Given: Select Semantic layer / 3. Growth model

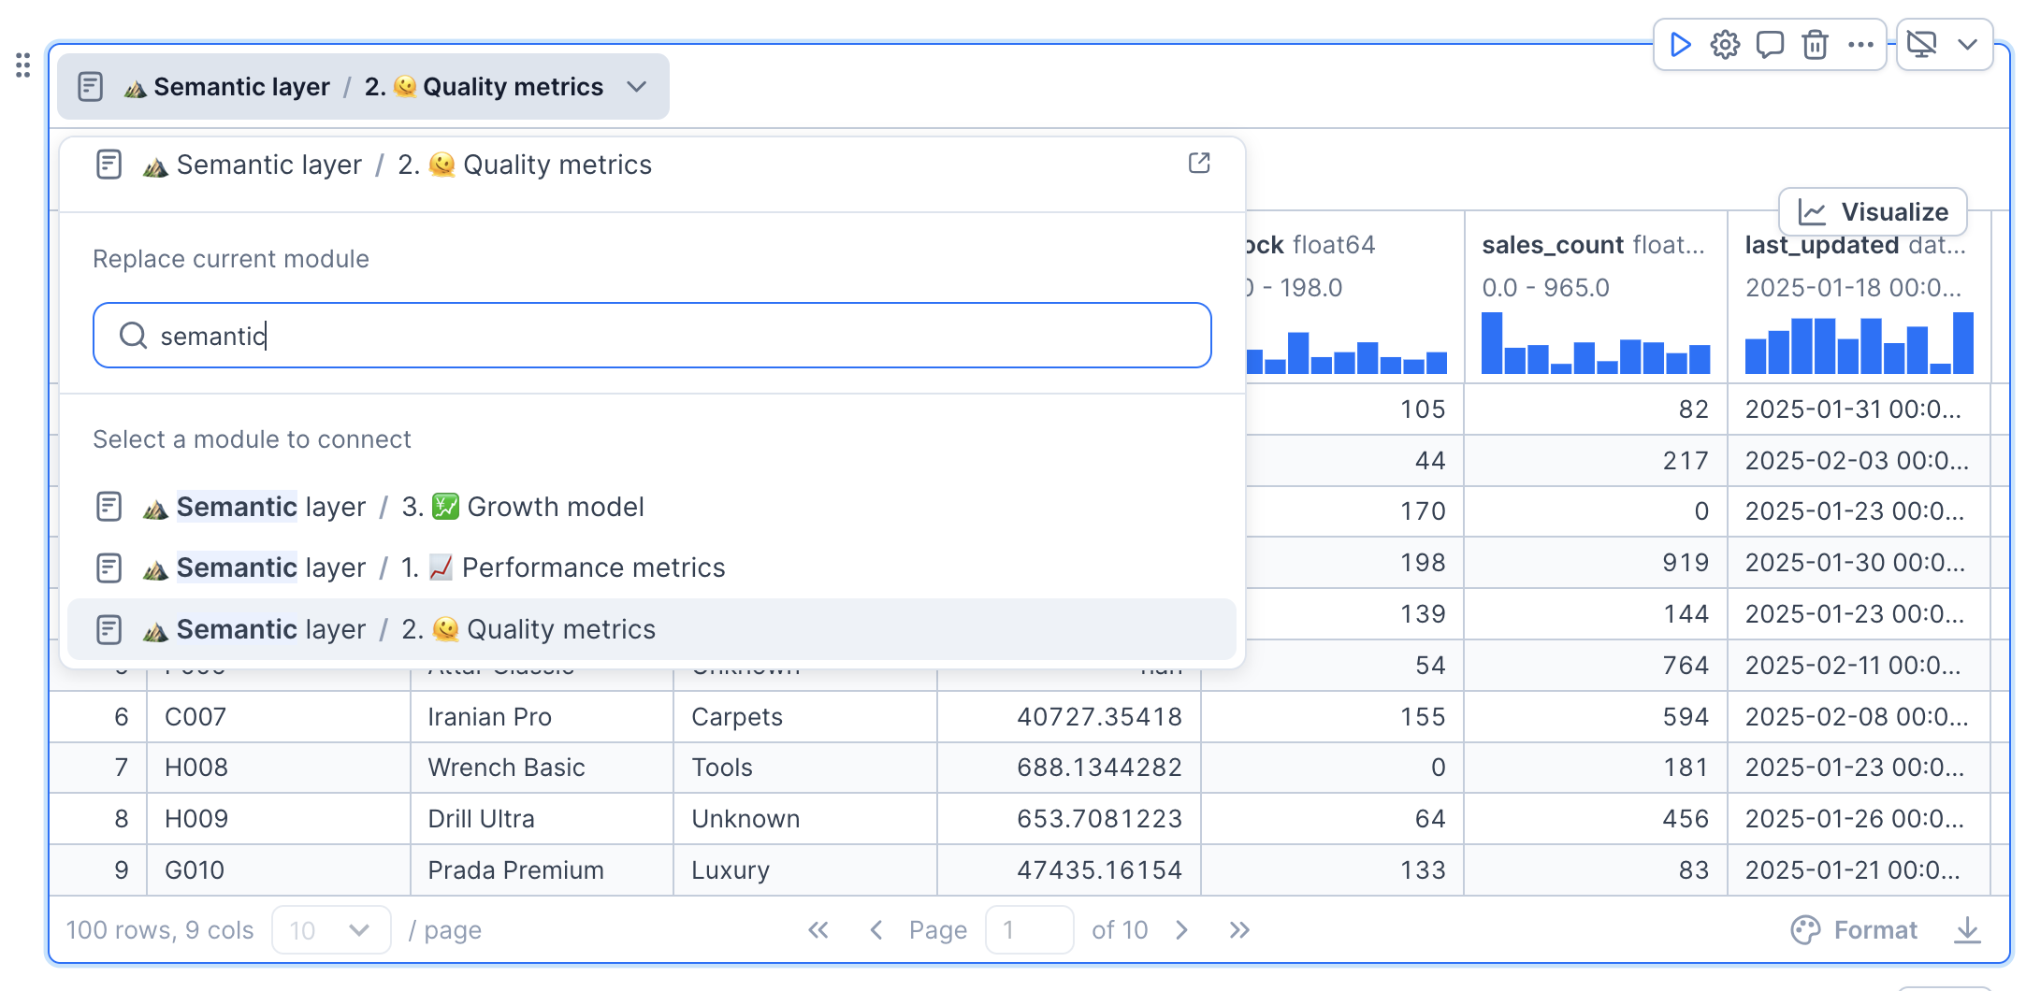Looking at the screenshot, I should (652, 507).
